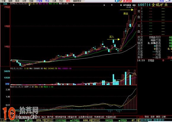Switch to the 走势 tab at bottom right
This screenshot has width=172, height=122.
coord(152,117)
